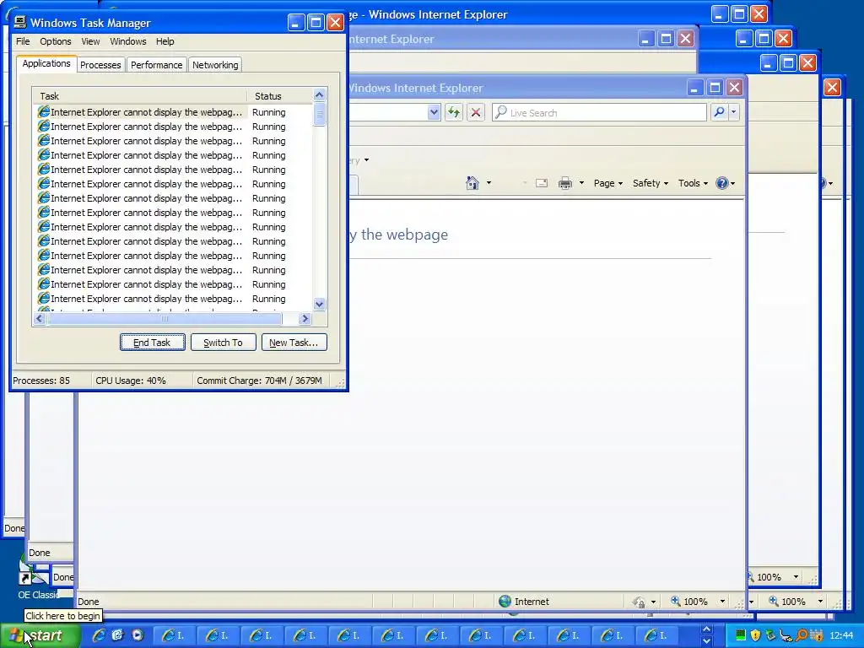Click the Task Manager title bar icon
This screenshot has width=864, height=648.
(20, 22)
